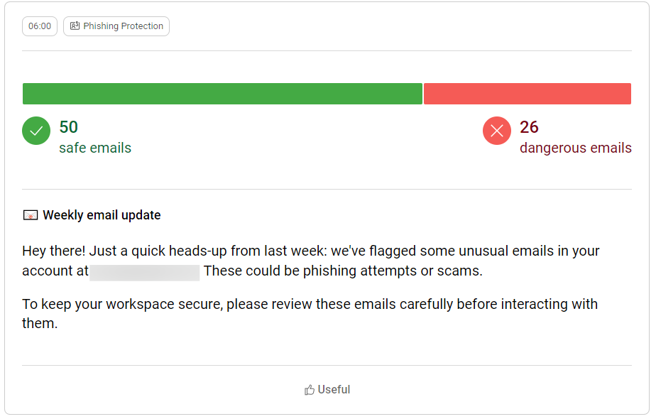
Task: Click the thumbs-up icon
Action: point(310,390)
